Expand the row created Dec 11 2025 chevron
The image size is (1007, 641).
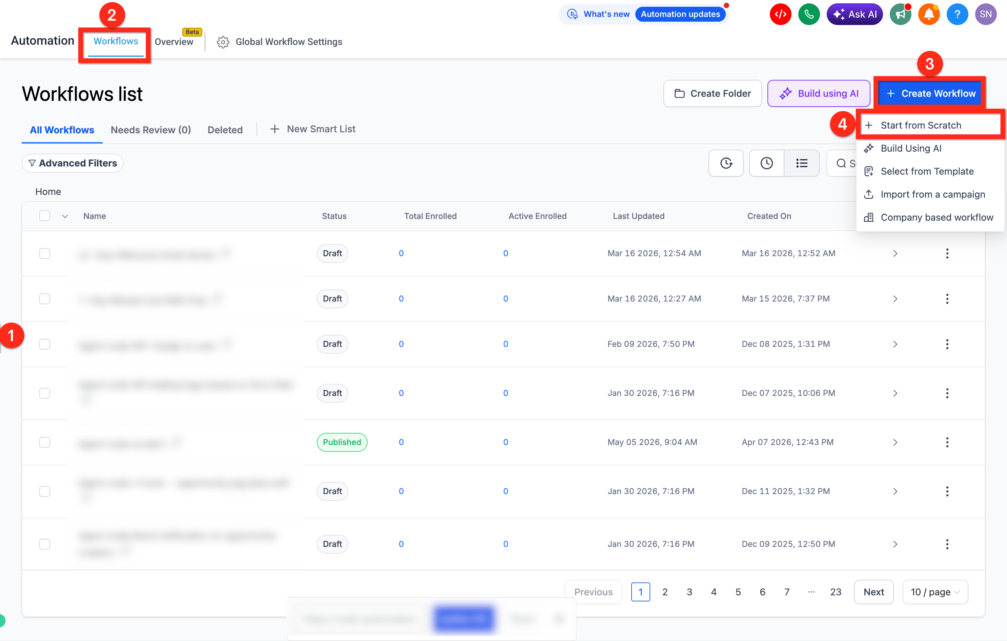point(895,491)
